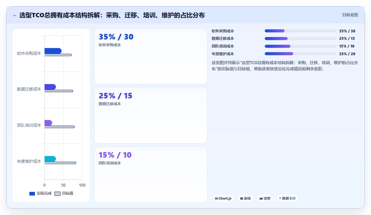Viewport: 371px width, 215px height.
Task: Select the 表格 tag
Action: pyautogui.click(x=246, y=198)
